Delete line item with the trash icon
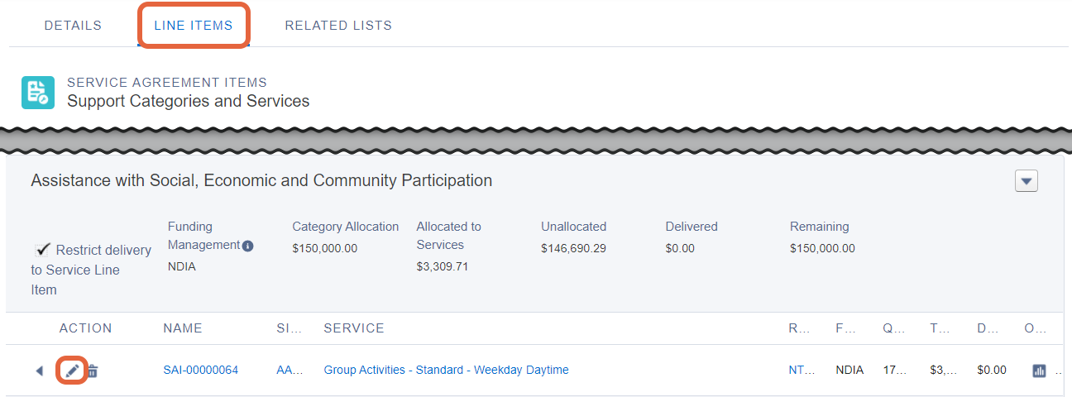 pyautogui.click(x=93, y=371)
